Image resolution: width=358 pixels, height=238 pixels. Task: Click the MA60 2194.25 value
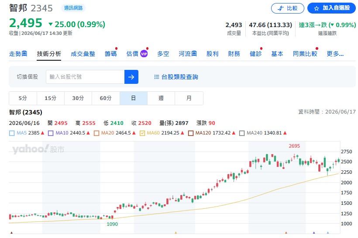coord(170,133)
